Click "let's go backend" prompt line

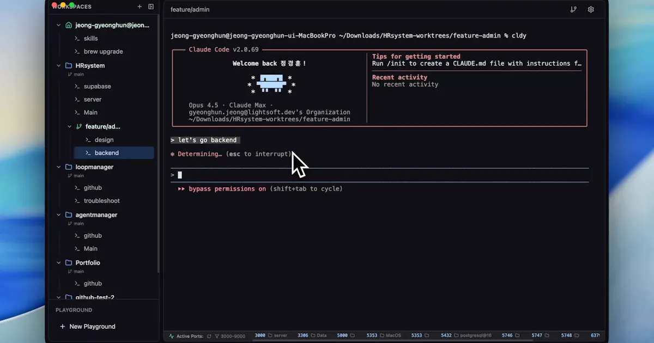pos(205,140)
